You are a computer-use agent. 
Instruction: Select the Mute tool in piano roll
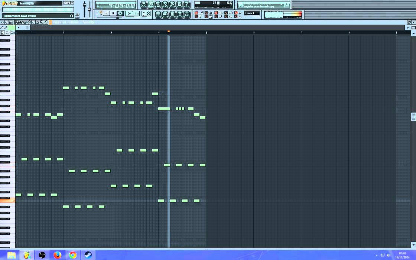pyautogui.click(x=29, y=22)
